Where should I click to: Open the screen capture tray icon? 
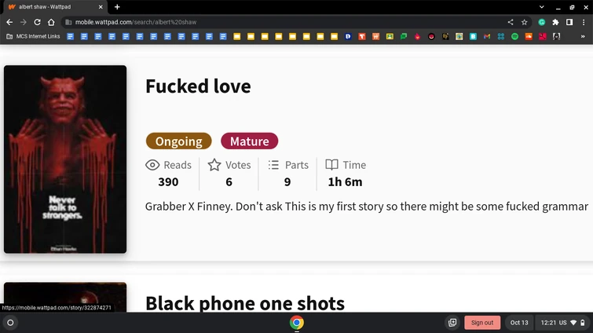pos(452,323)
